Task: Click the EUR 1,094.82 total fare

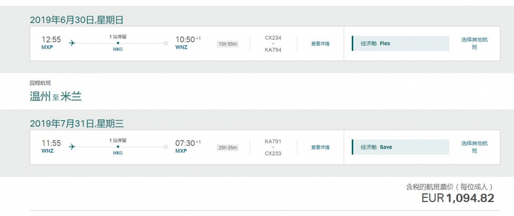Action: pos(457,198)
